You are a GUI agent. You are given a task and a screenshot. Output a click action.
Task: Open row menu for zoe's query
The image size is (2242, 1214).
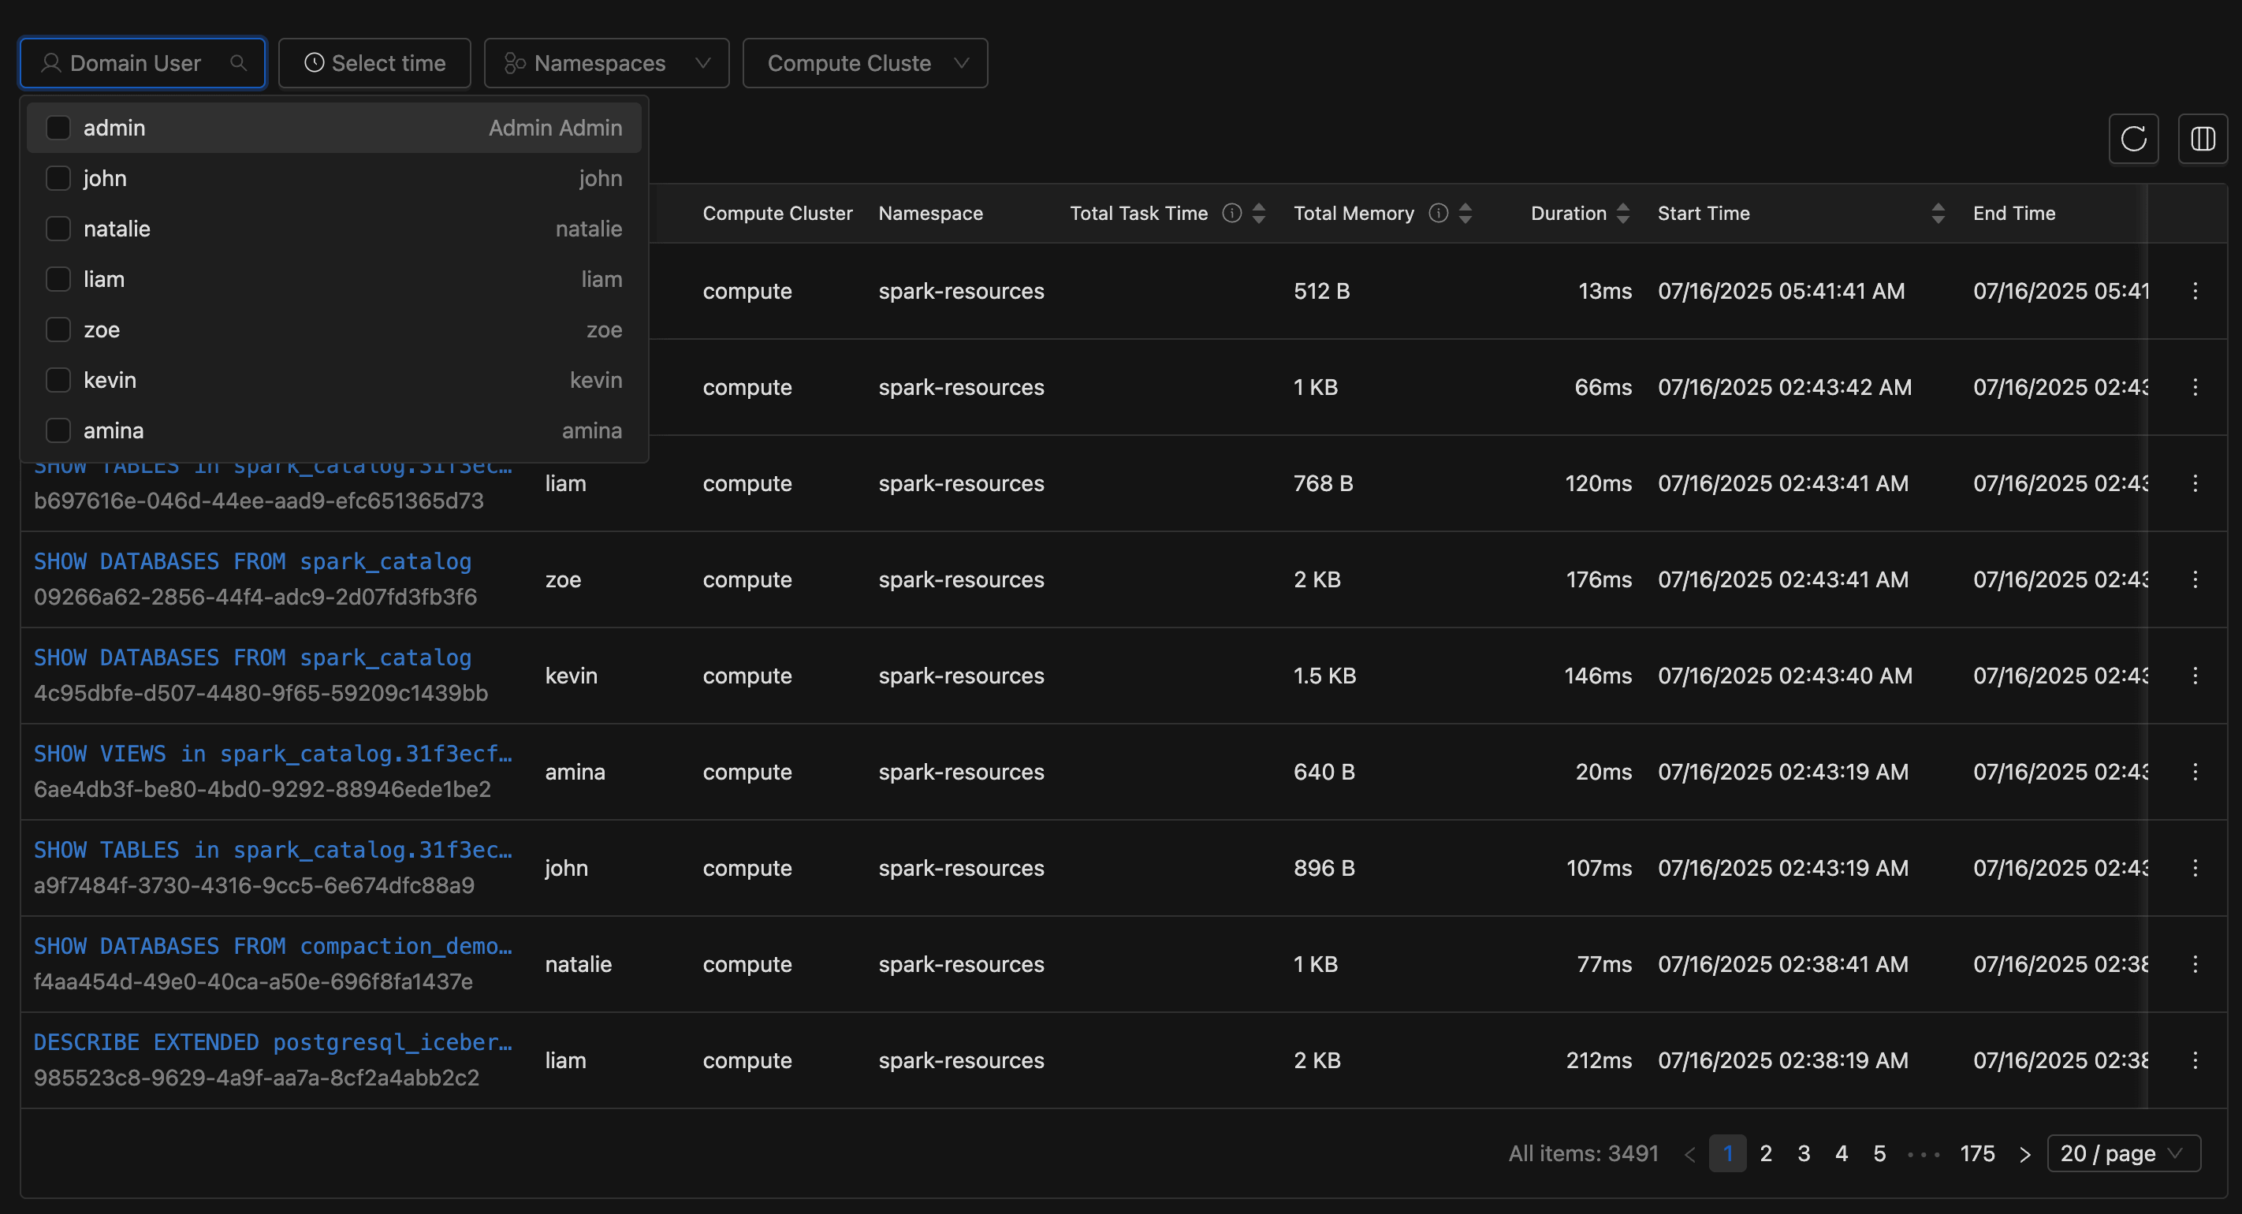pyautogui.click(x=2195, y=579)
